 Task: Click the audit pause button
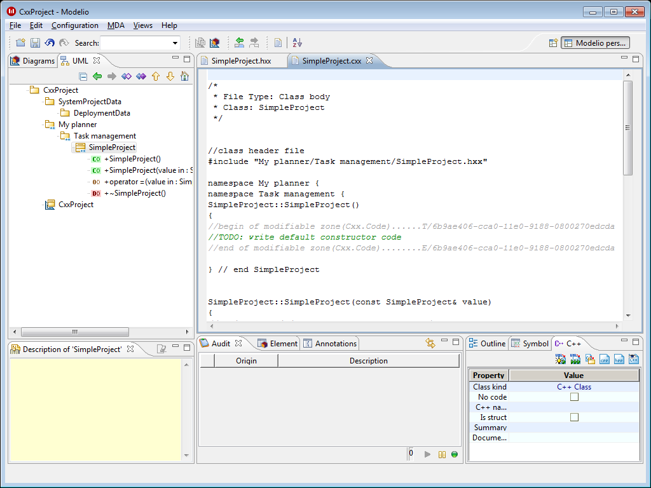pyautogui.click(x=442, y=454)
